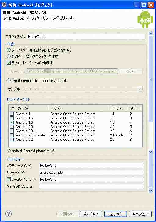
Task: Check the Android 1.5 target checkbox
Action: pyautogui.click(x=12, y=118)
